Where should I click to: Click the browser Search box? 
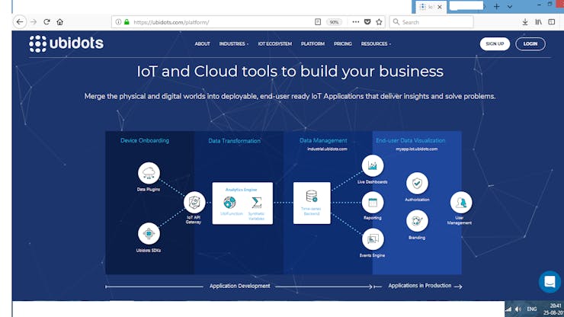coord(431,22)
